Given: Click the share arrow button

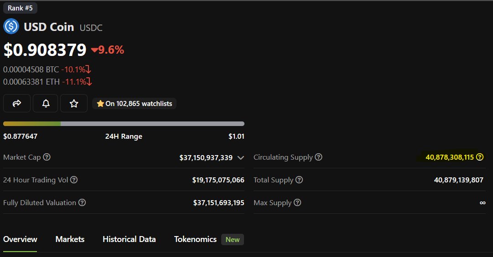Looking at the screenshot, I should click(17, 103).
